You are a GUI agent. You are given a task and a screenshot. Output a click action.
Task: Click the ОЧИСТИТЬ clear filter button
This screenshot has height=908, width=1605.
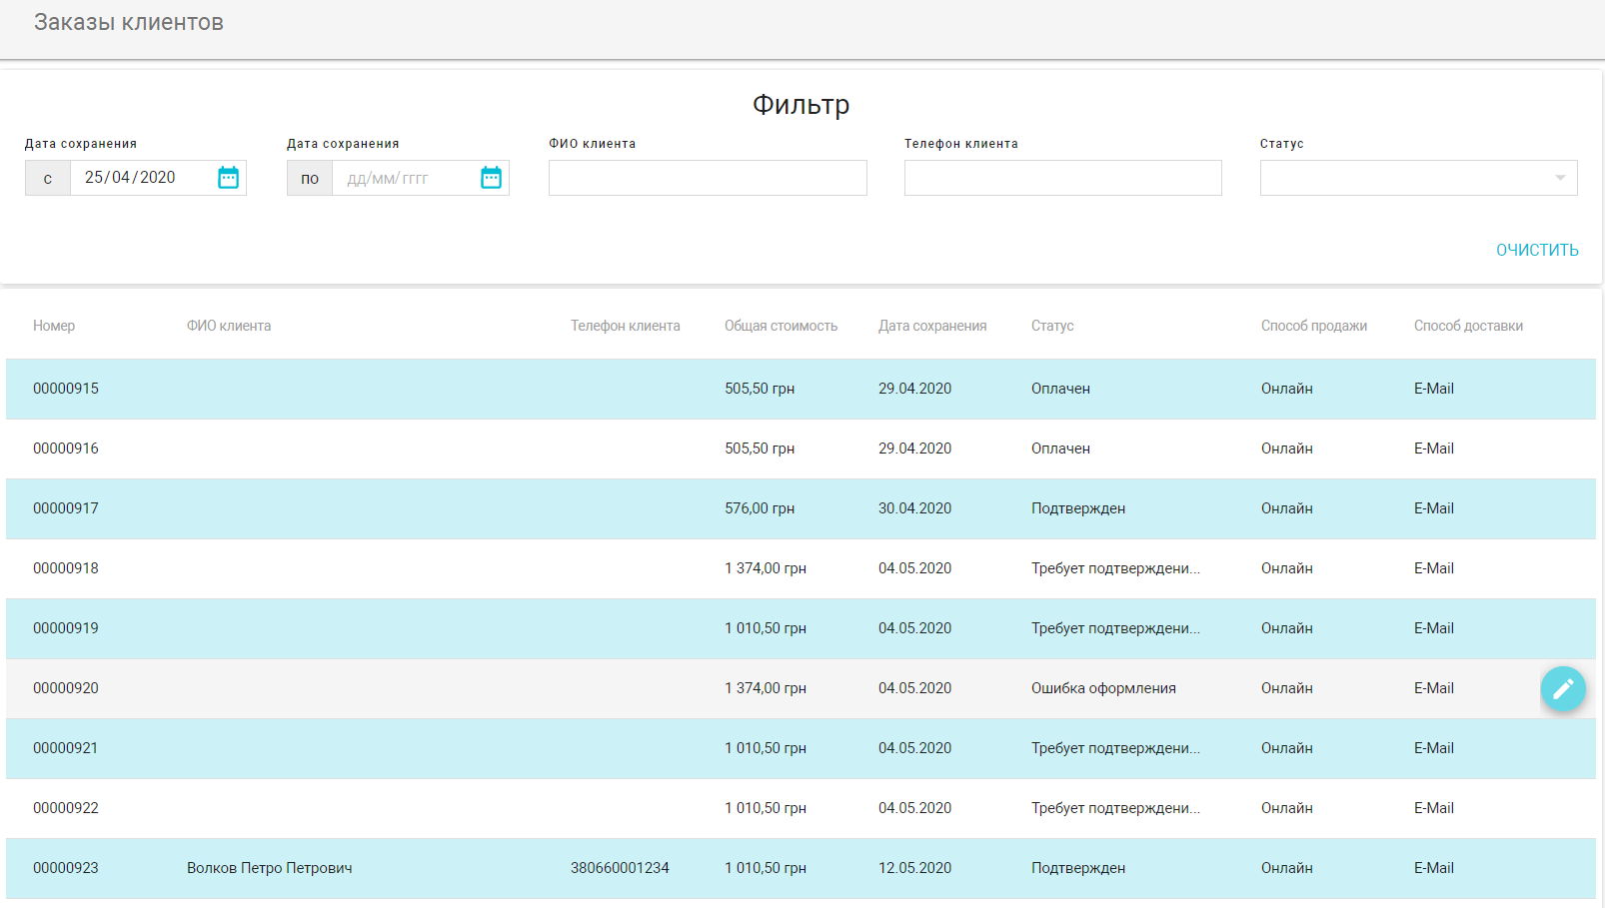point(1536,250)
